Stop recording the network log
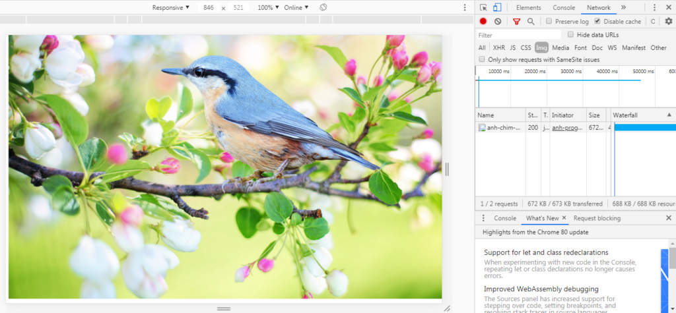 483,22
